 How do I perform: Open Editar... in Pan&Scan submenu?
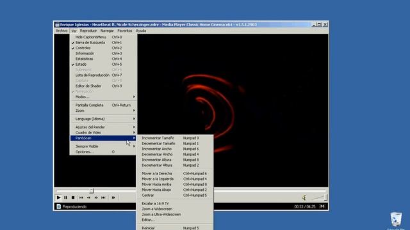(x=175, y=220)
